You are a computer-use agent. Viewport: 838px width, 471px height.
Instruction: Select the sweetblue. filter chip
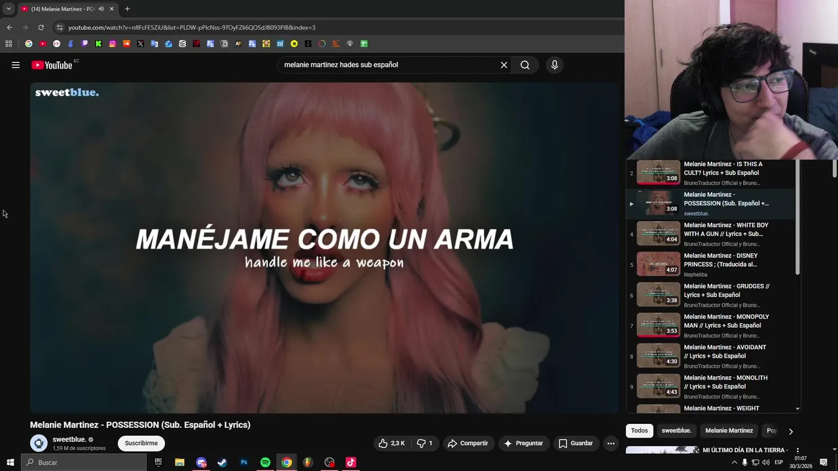click(x=676, y=430)
